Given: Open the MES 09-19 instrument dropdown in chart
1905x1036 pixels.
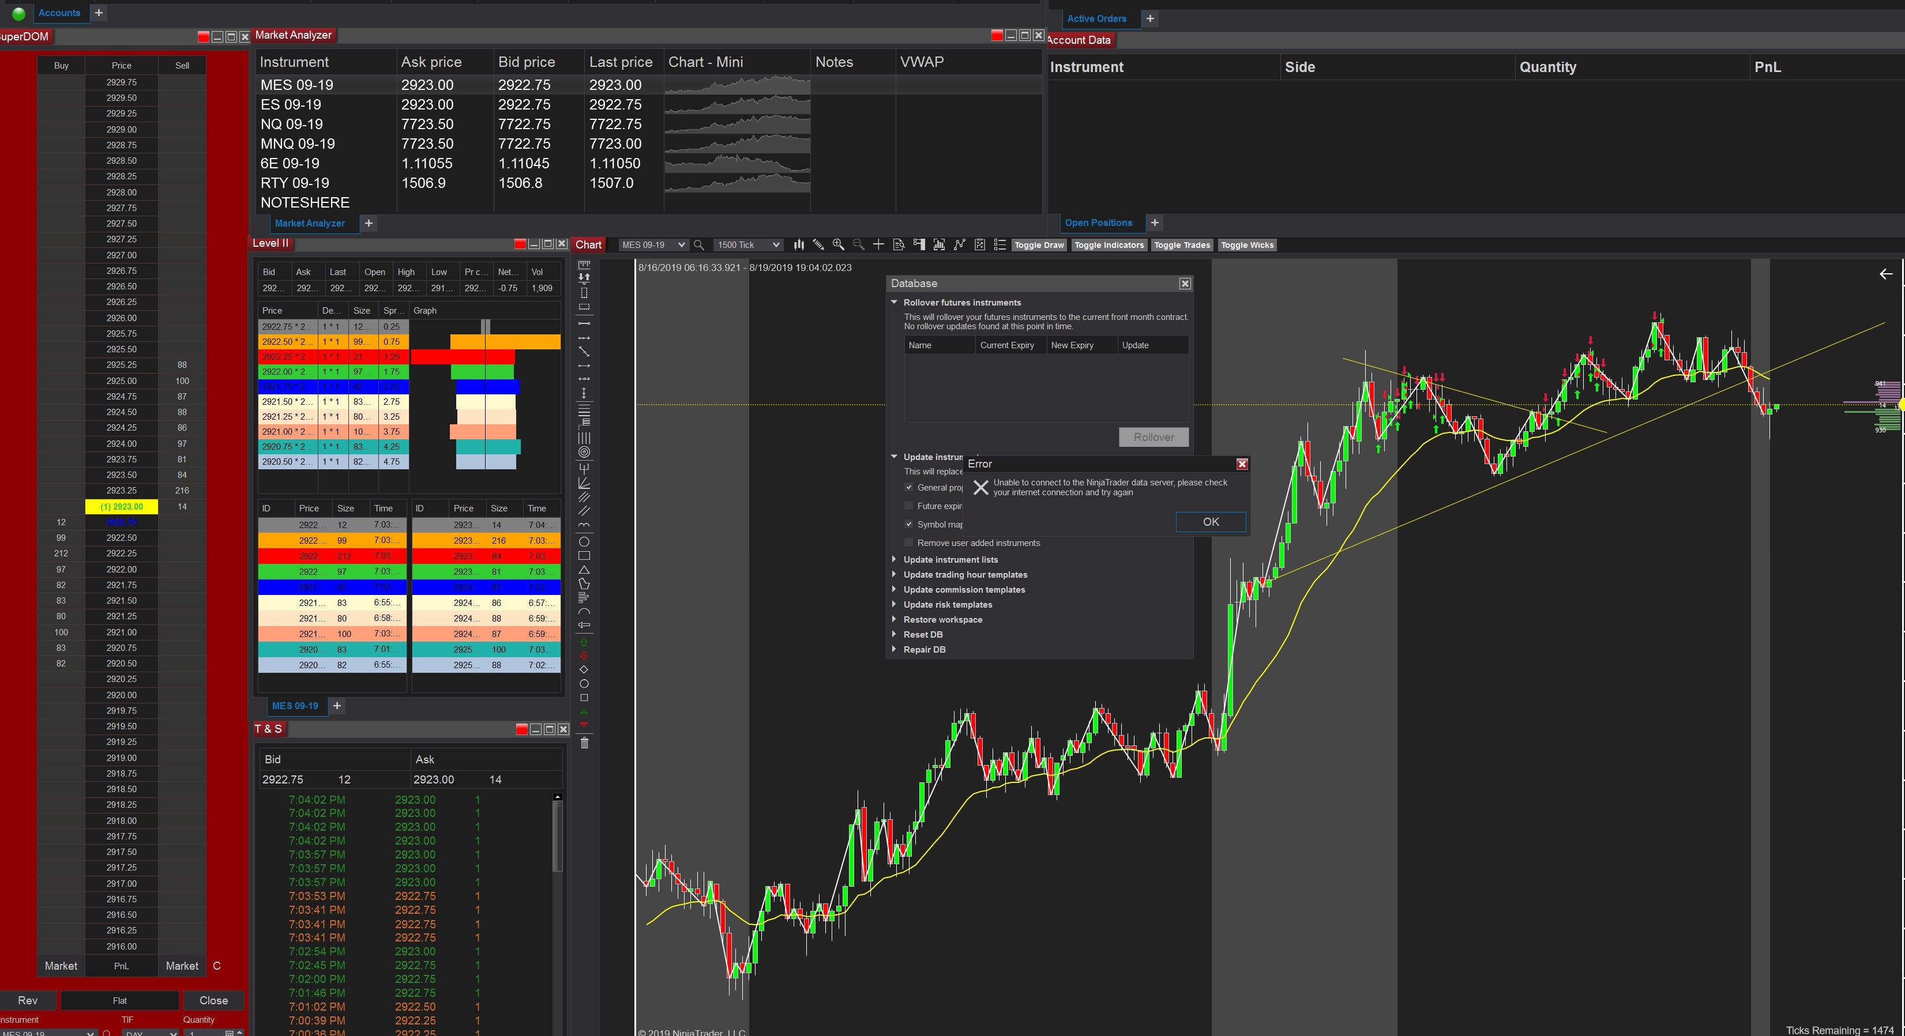Looking at the screenshot, I should tap(653, 245).
